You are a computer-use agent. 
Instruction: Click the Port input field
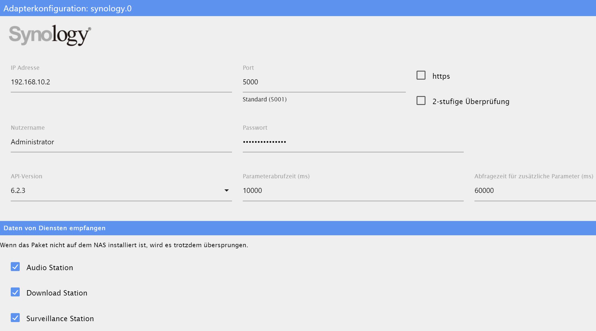[324, 82]
